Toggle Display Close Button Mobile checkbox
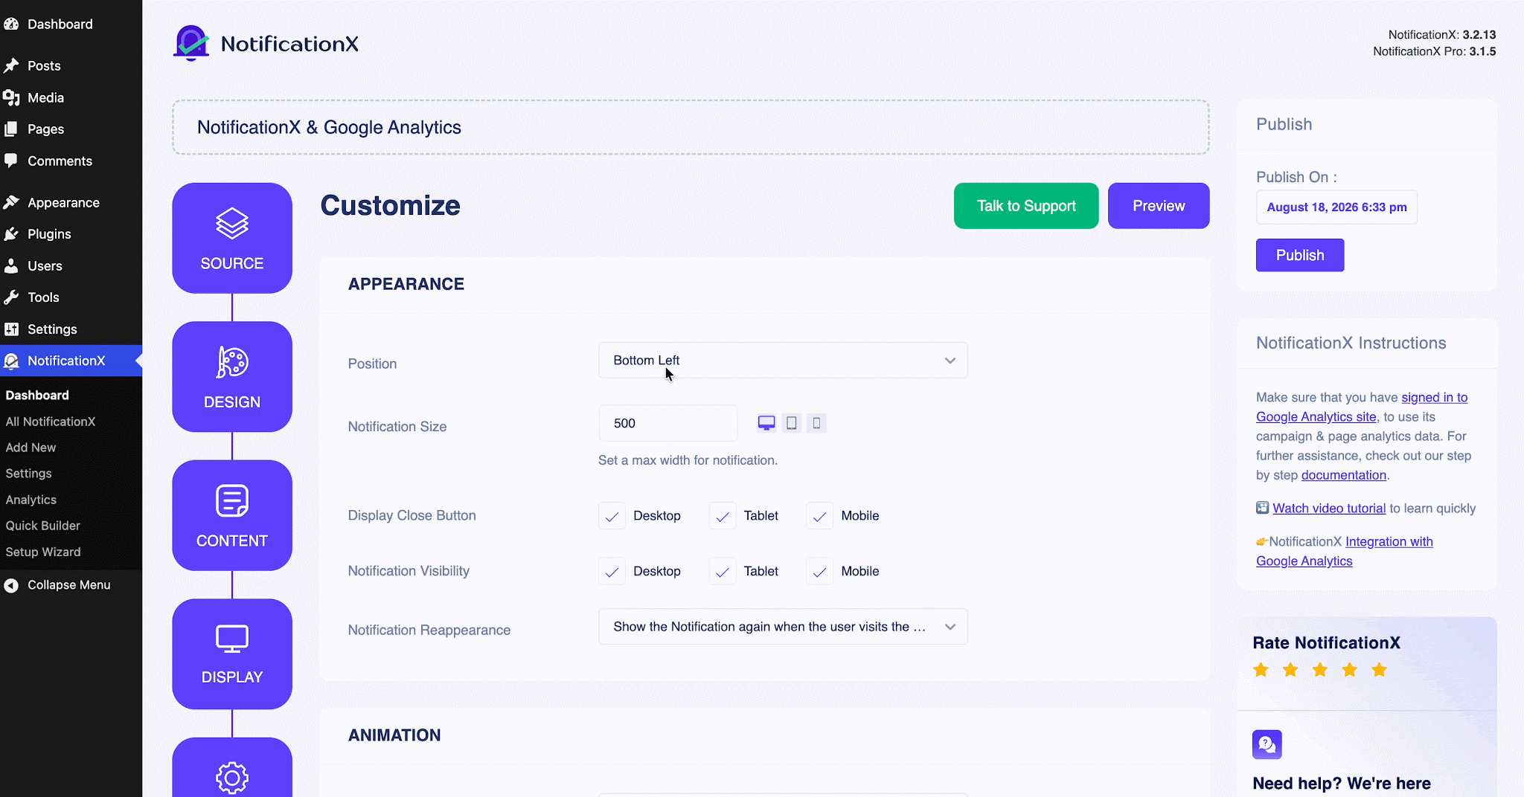This screenshot has height=797, width=1524. tap(819, 516)
